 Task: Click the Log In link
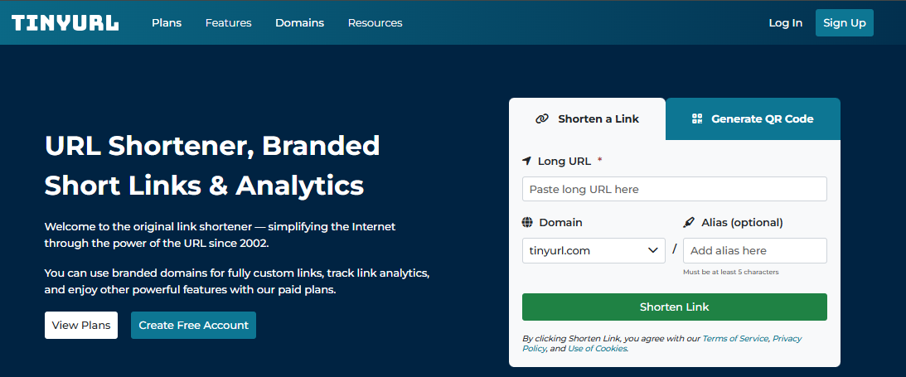point(785,22)
